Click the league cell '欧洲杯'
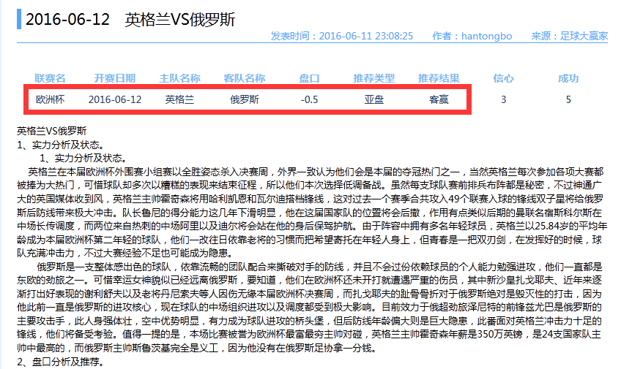 pyautogui.click(x=50, y=99)
